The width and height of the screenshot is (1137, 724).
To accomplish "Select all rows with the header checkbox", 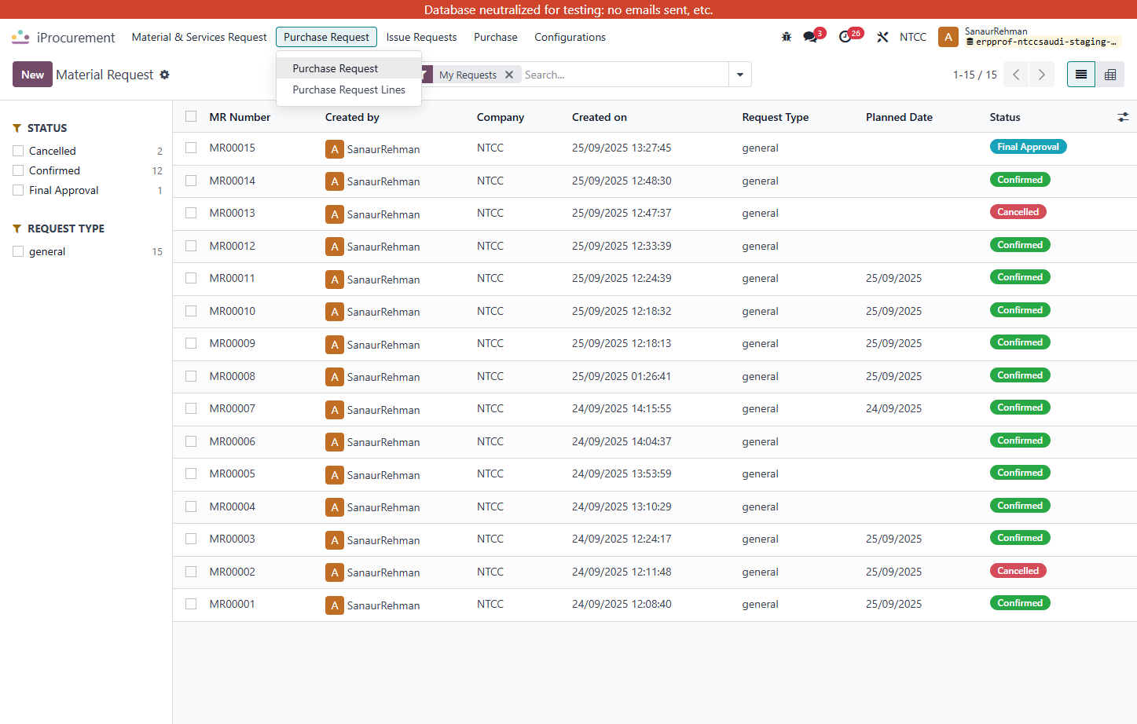I will click(x=191, y=116).
